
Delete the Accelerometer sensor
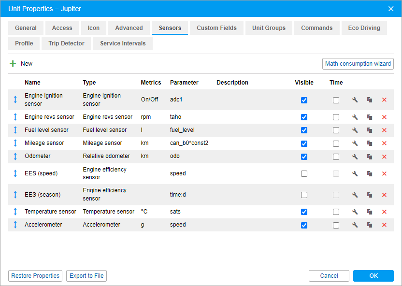point(384,225)
